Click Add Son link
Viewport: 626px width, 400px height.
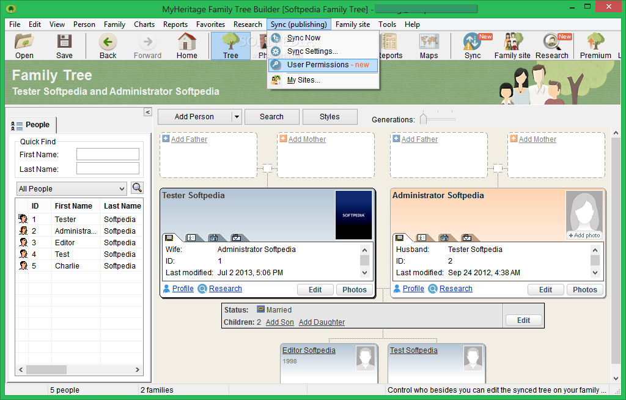[279, 322]
